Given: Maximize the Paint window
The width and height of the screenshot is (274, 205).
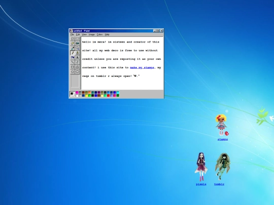Looking at the screenshot, I should [158, 31].
